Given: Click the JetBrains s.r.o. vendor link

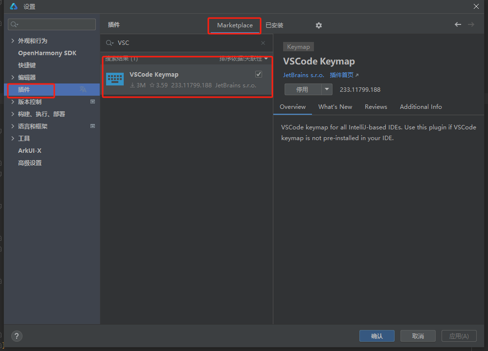Looking at the screenshot, I should click(303, 75).
